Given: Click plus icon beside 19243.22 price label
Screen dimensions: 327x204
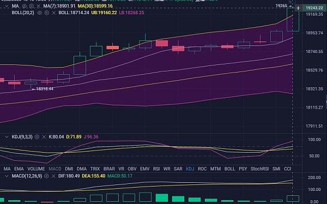Looking at the screenshot, I should 298,8.
